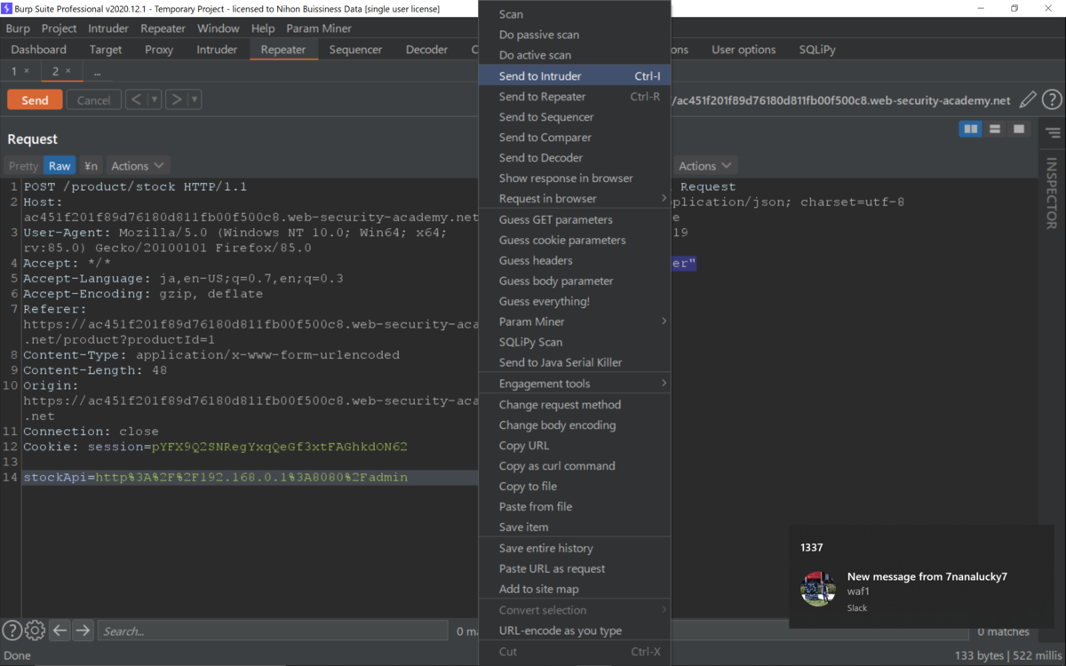Click the orange Send button
This screenshot has width=1066, height=666.
click(35, 99)
